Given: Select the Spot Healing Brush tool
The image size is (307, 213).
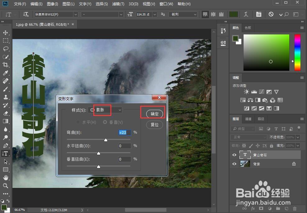Looking at the screenshot, I should coord(6,81).
